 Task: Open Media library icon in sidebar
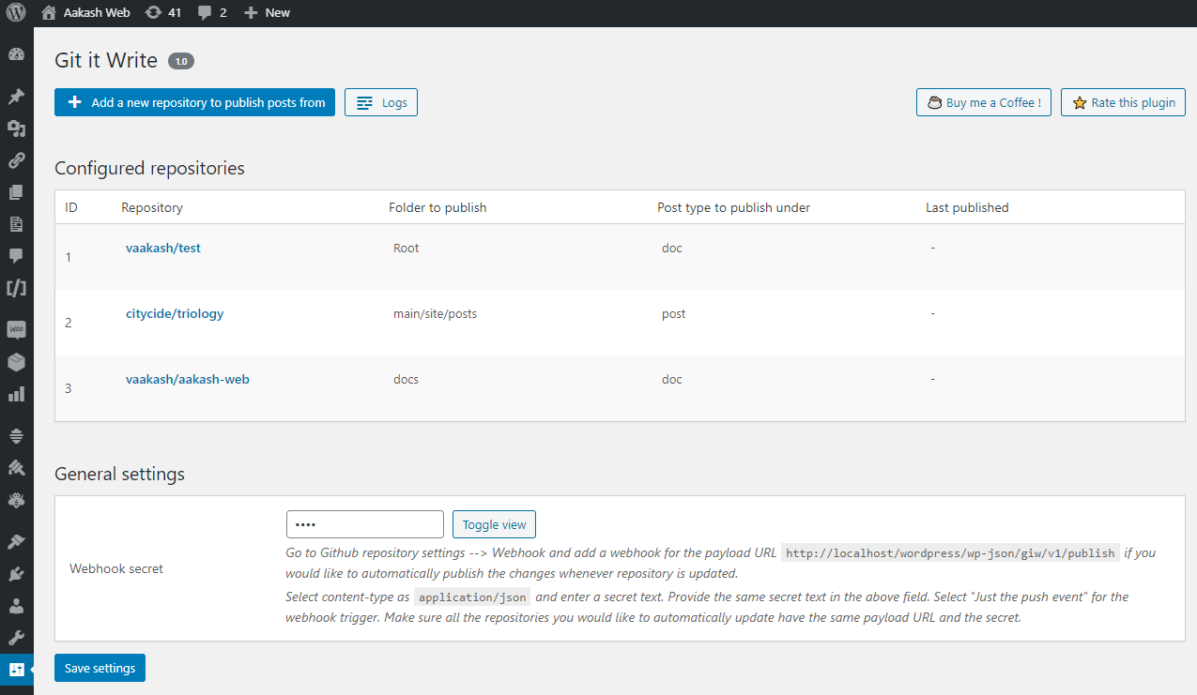tap(16, 128)
